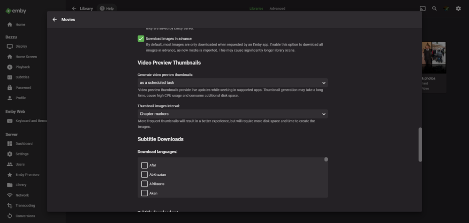
Task: Click the back arrow beside Movies
Action: (54, 20)
